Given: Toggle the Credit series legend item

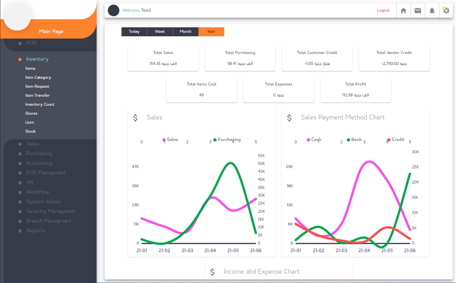Looking at the screenshot, I should pos(395,139).
